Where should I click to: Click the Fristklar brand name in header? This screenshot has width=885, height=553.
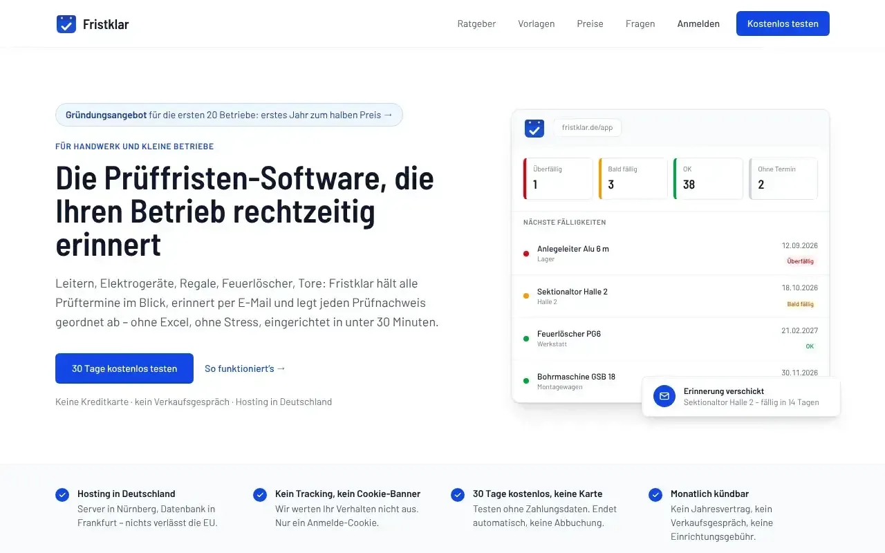106,24
